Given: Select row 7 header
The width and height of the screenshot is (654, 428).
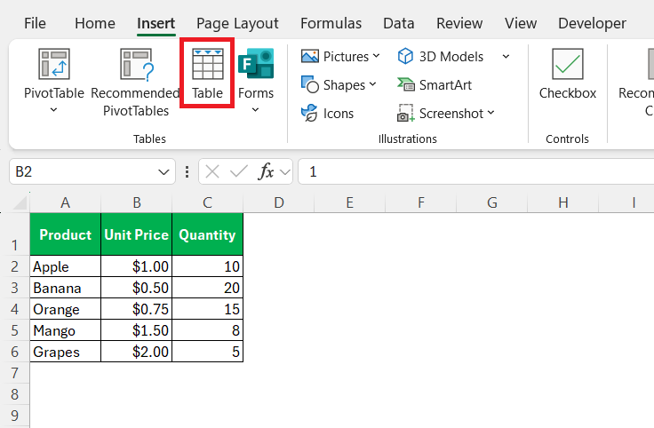Looking at the screenshot, I should pos(14,373).
